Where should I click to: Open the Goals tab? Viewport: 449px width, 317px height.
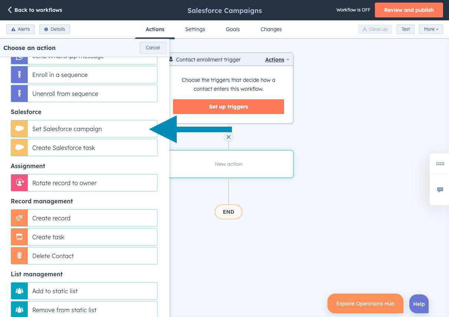233,29
